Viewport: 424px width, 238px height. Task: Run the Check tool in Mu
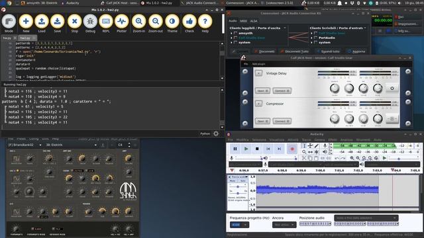click(x=189, y=22)
